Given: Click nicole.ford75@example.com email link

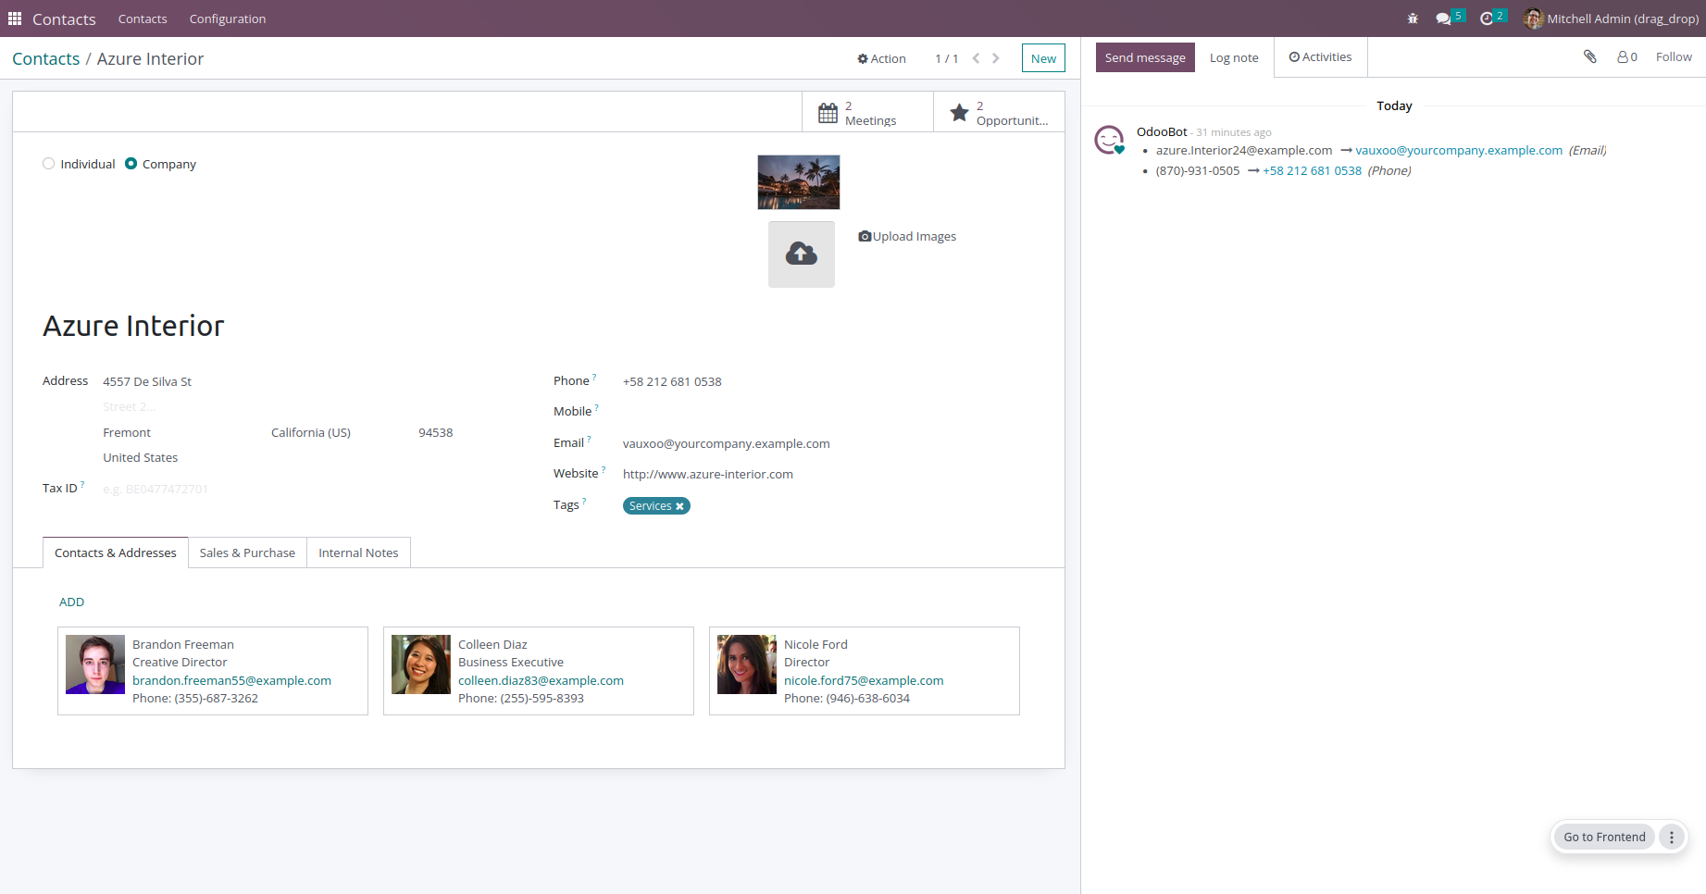Looking at the screenshot, I should [x=864, y=680].
